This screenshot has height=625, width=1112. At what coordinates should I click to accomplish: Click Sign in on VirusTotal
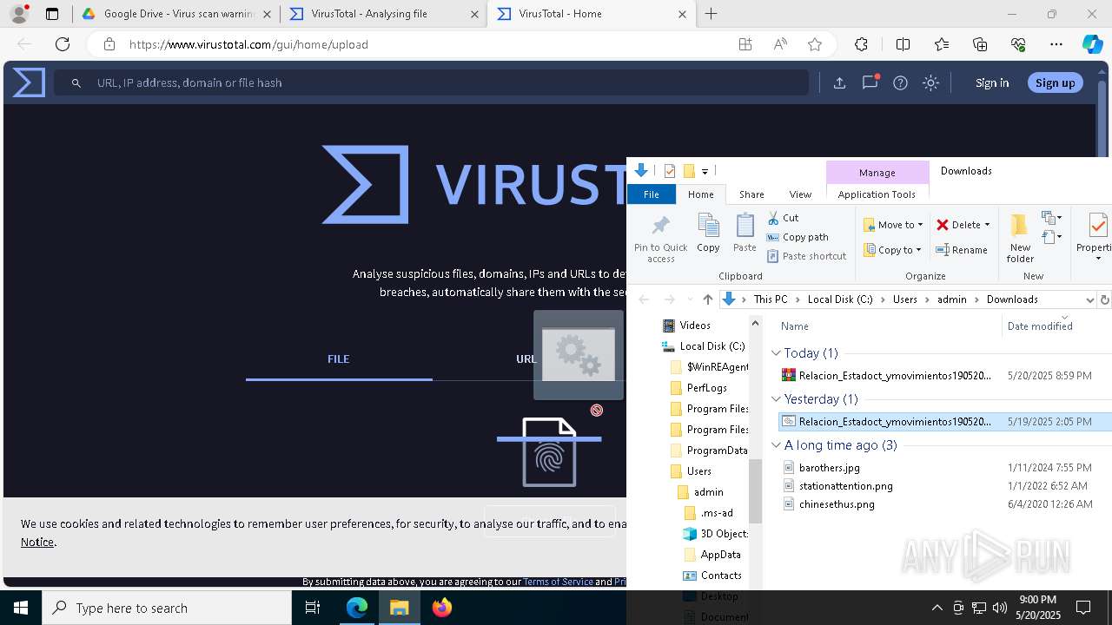click(992, 82)
